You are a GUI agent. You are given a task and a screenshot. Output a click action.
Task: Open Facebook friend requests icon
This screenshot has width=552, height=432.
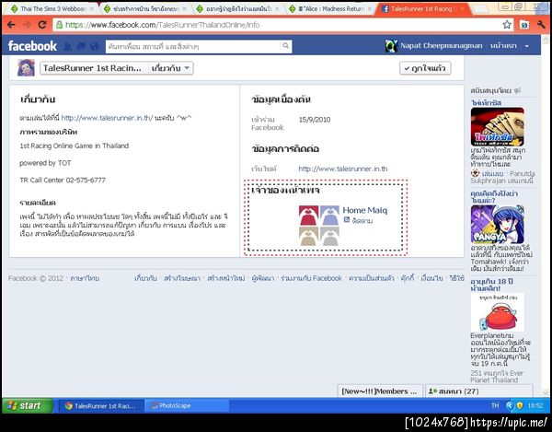(x=67, y=46)
